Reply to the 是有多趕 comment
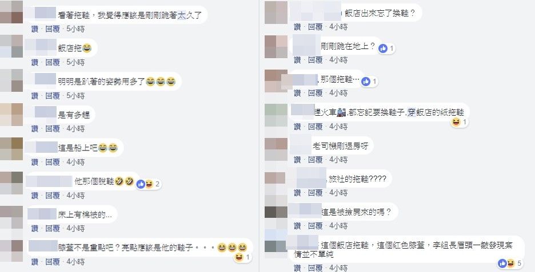This screenshot has height=272, width=535. [53, 129]
